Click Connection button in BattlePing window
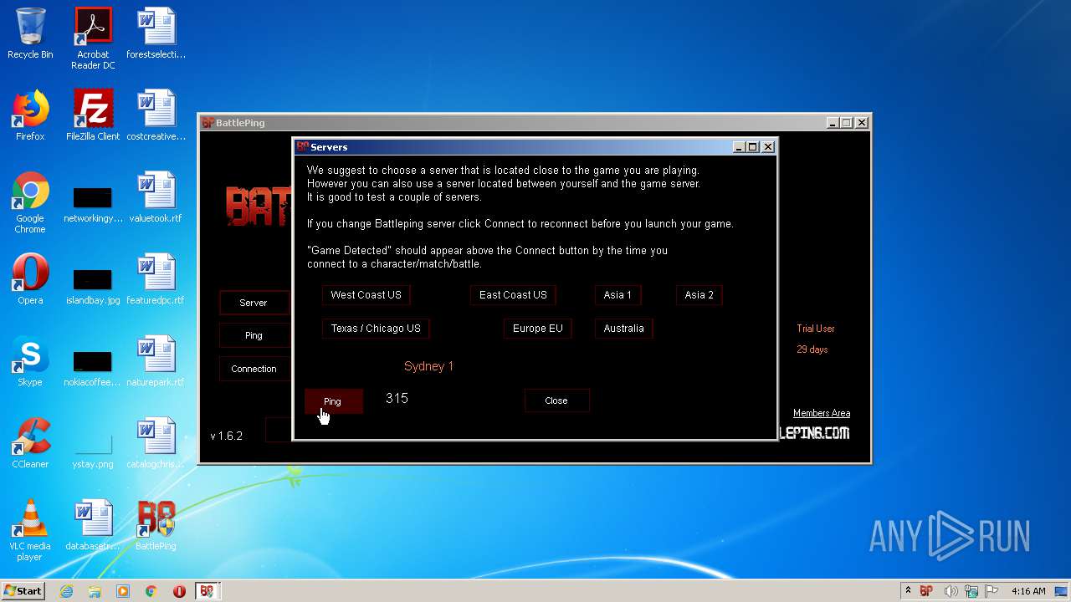The image size is (1071, 602). (254, 369)
